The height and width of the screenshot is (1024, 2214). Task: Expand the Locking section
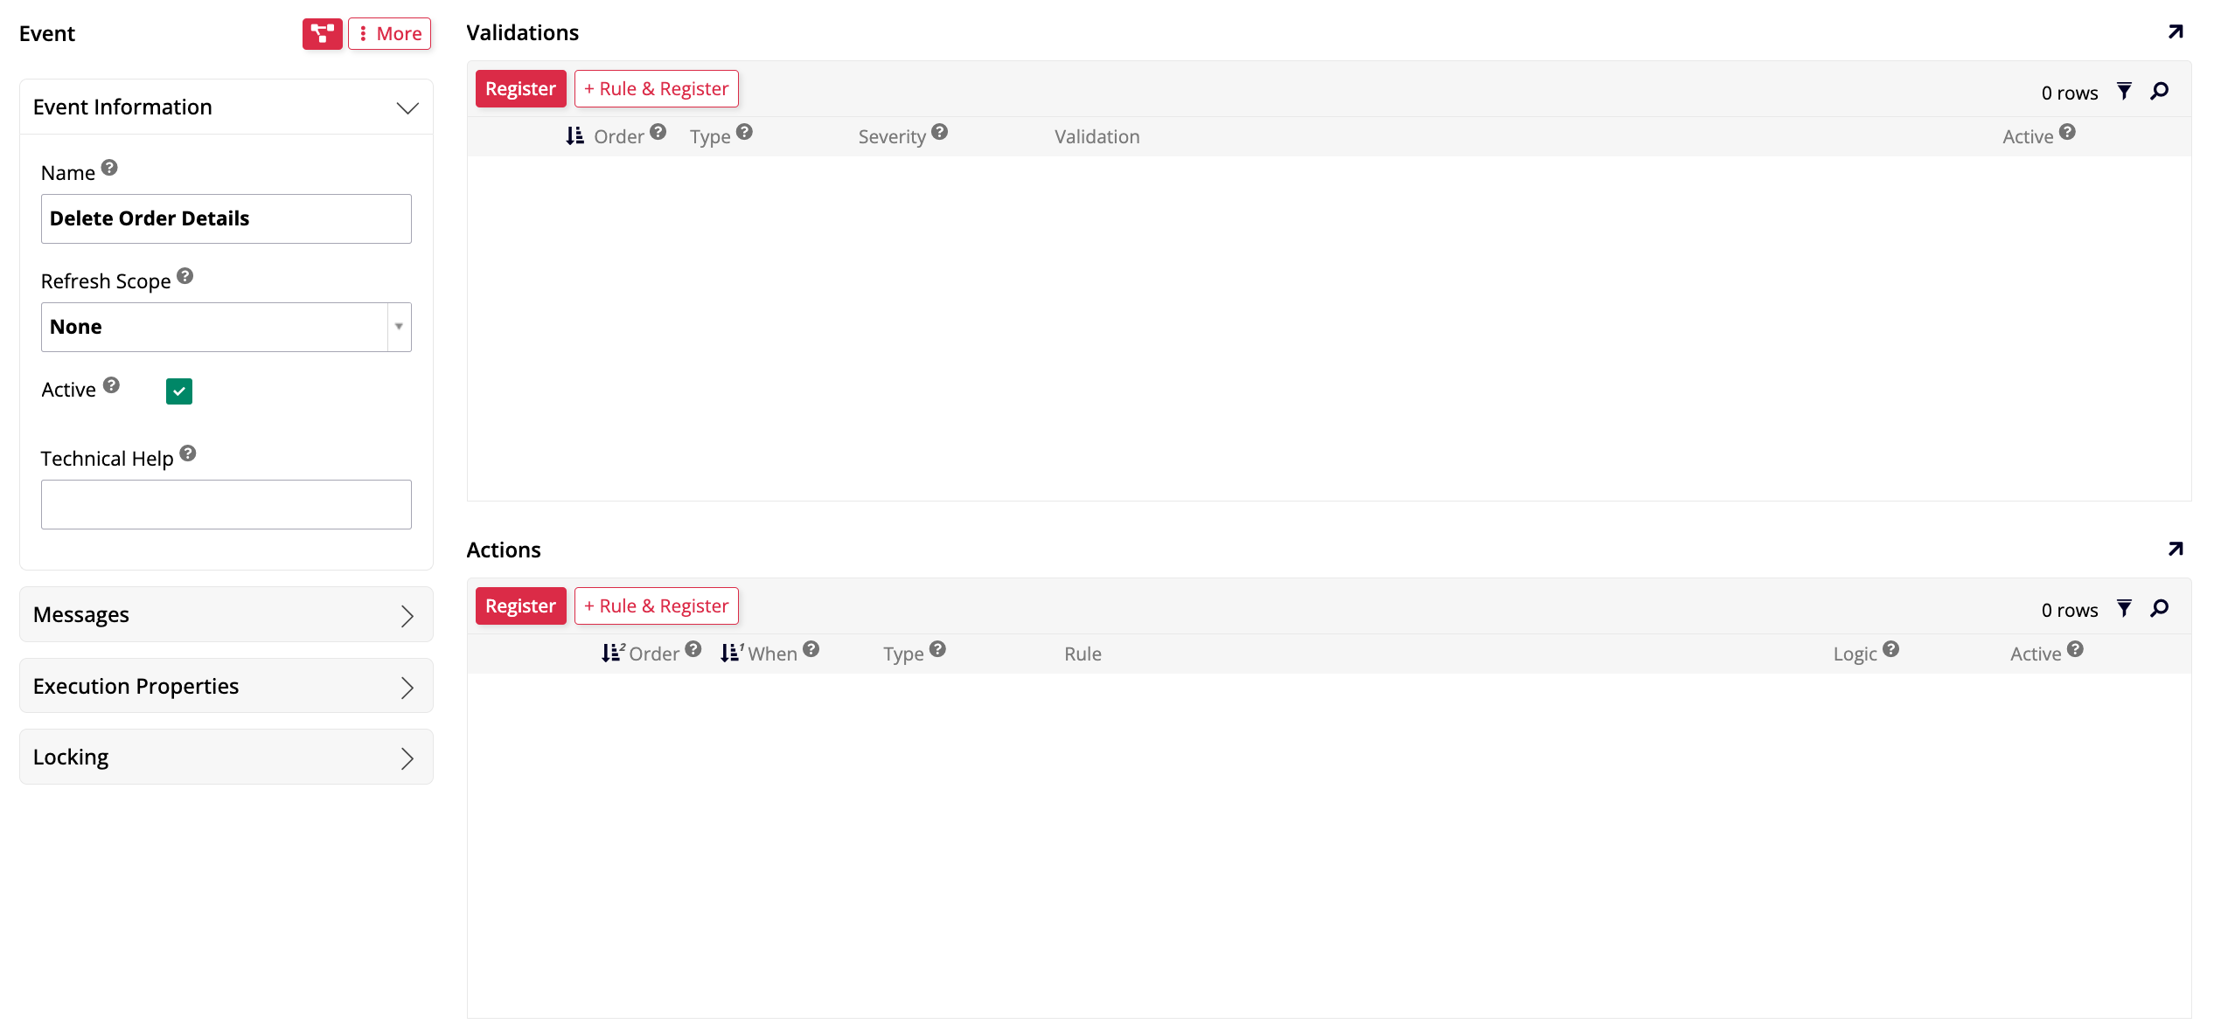(226, 757)
